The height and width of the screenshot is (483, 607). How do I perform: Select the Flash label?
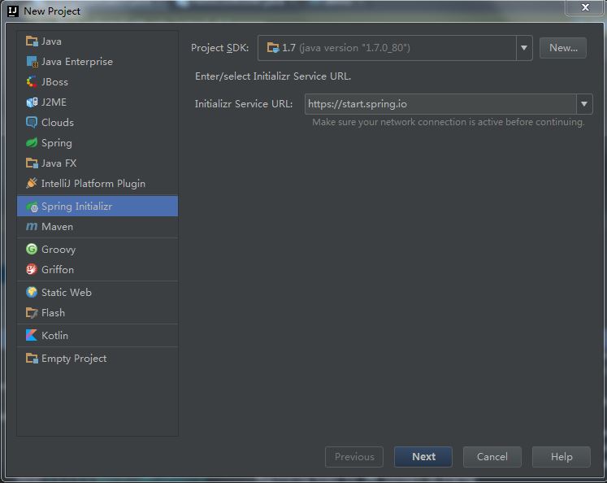[x=53, y=312]
